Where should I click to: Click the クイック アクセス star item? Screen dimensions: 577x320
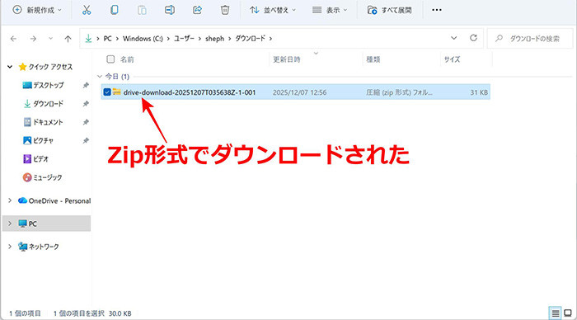click(x=45, y=67)
